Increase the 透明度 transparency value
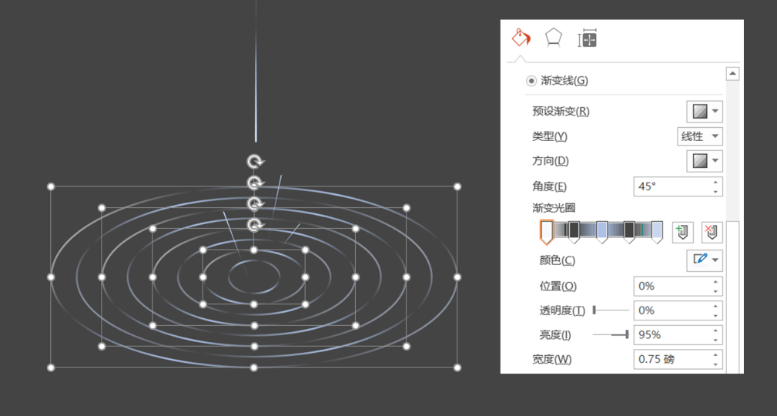This screenshot has height=416, width=777. pos(715,307)
